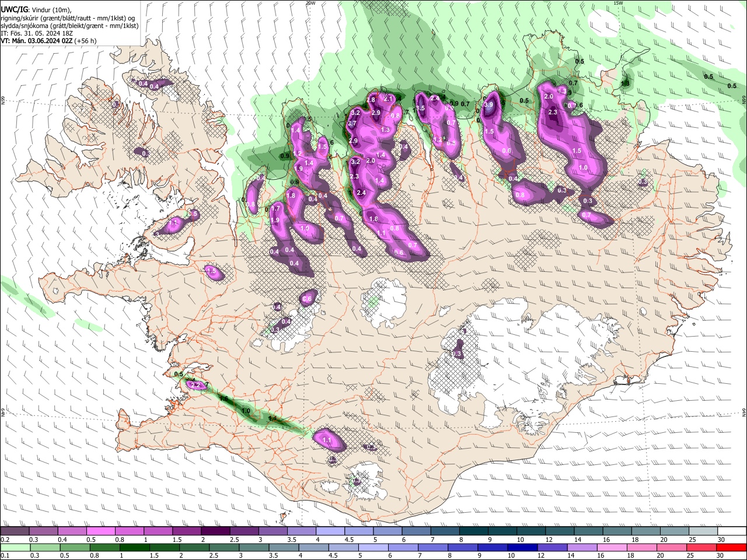Click the '20W' longitude label

(310, 3)
